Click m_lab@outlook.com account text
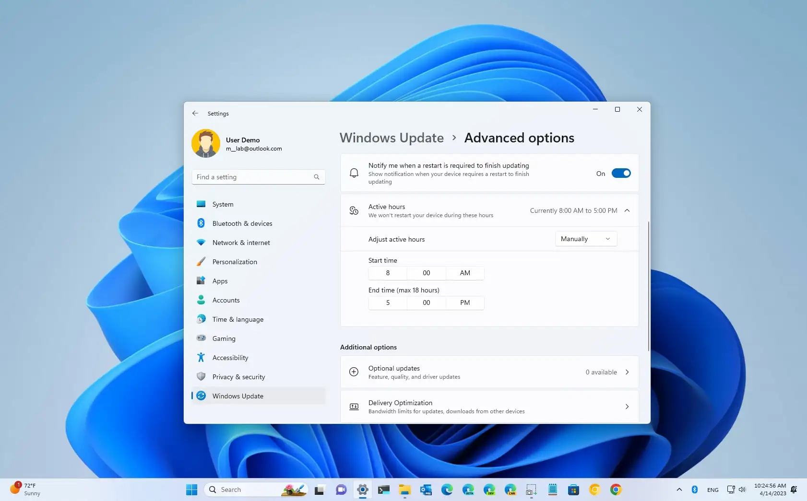This screenshot has height=501, width=807. [x=254, y=149]
